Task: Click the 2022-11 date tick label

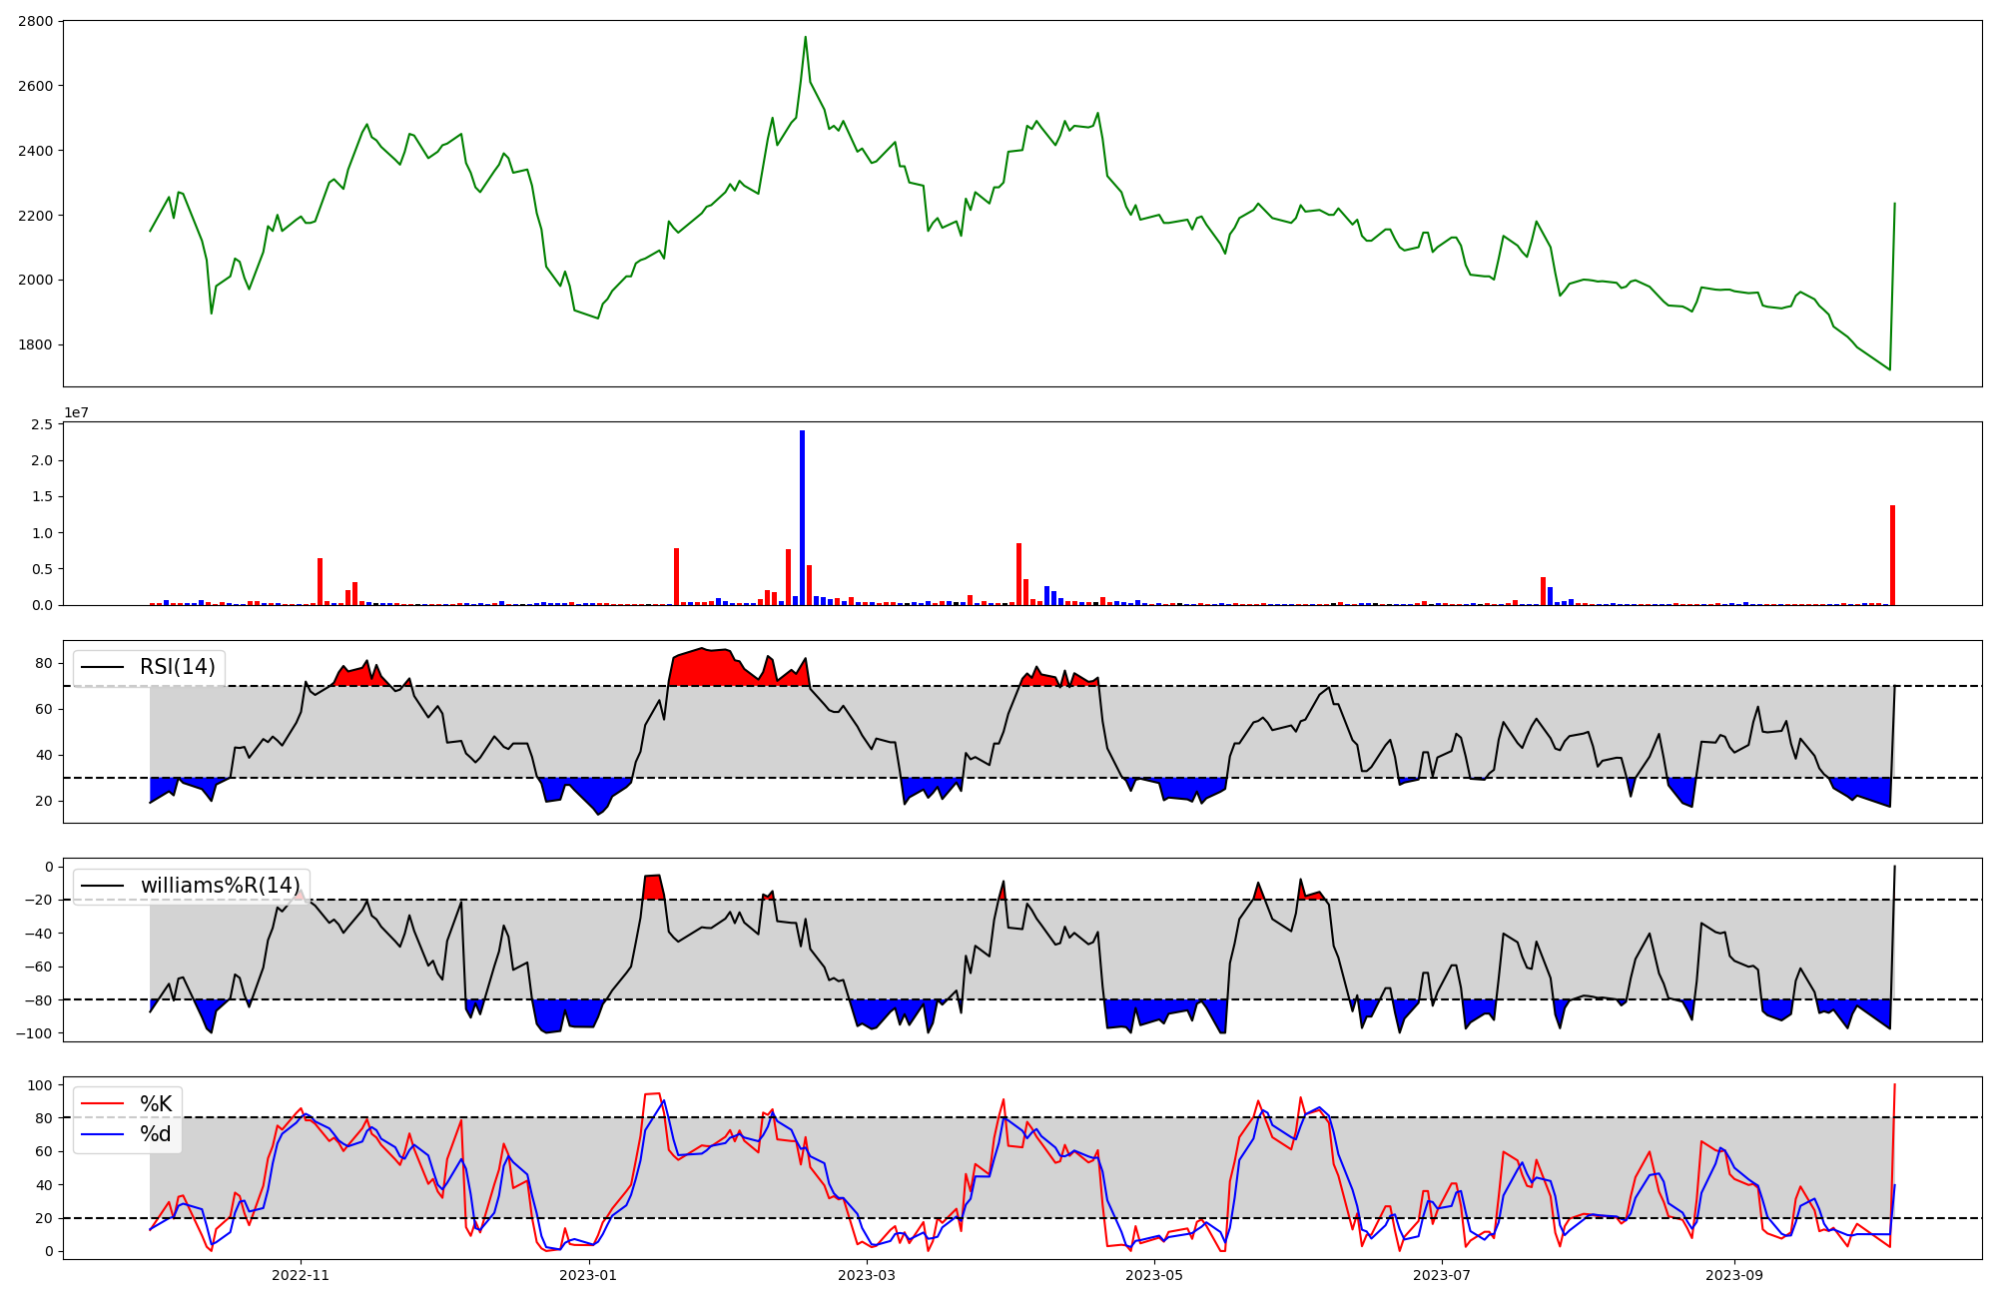Action: [301, 1275]
